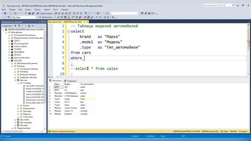Collapse the SQL_Start database node
Viewport: 251px width, 141px height.
click(x=9, y=60)
